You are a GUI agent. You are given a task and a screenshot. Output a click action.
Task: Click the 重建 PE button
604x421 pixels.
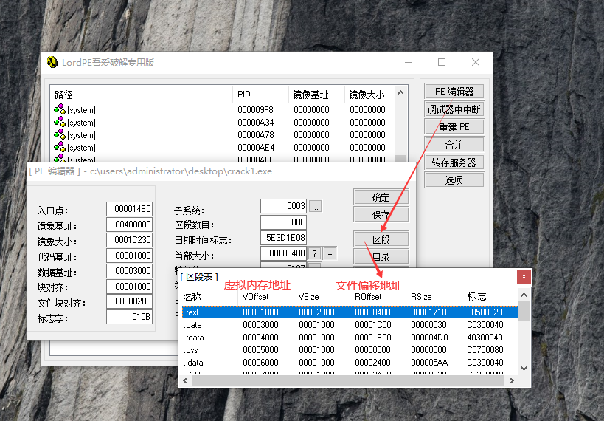coord(454,127)
